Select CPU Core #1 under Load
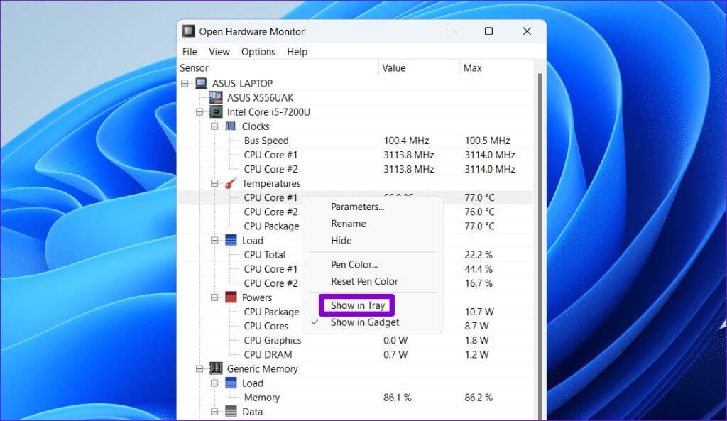Screen dimensions: 727x421 pyautogui.click(x=270, y=269)
